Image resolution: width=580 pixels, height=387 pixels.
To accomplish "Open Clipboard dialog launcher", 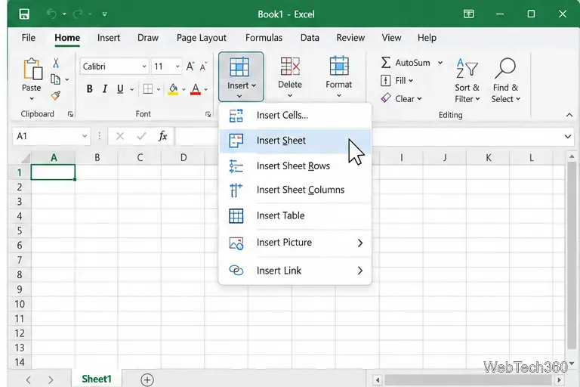I will click(x=70, y=114).
